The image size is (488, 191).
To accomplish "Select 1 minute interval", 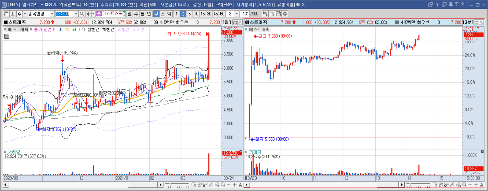I will point(177,14).
